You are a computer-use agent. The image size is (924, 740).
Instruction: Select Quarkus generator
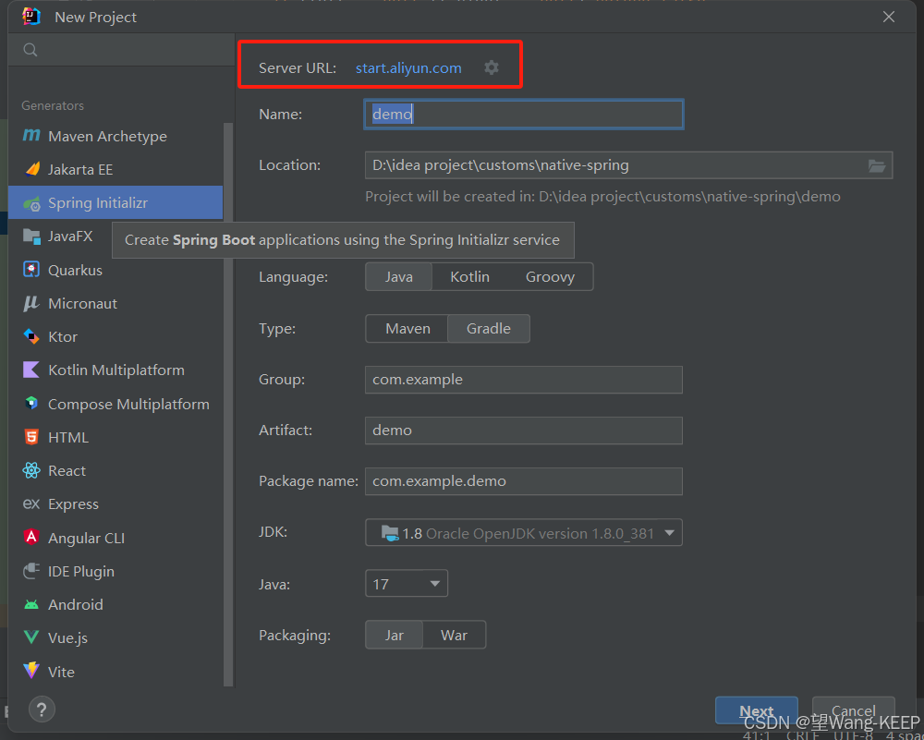coord(115,270)
